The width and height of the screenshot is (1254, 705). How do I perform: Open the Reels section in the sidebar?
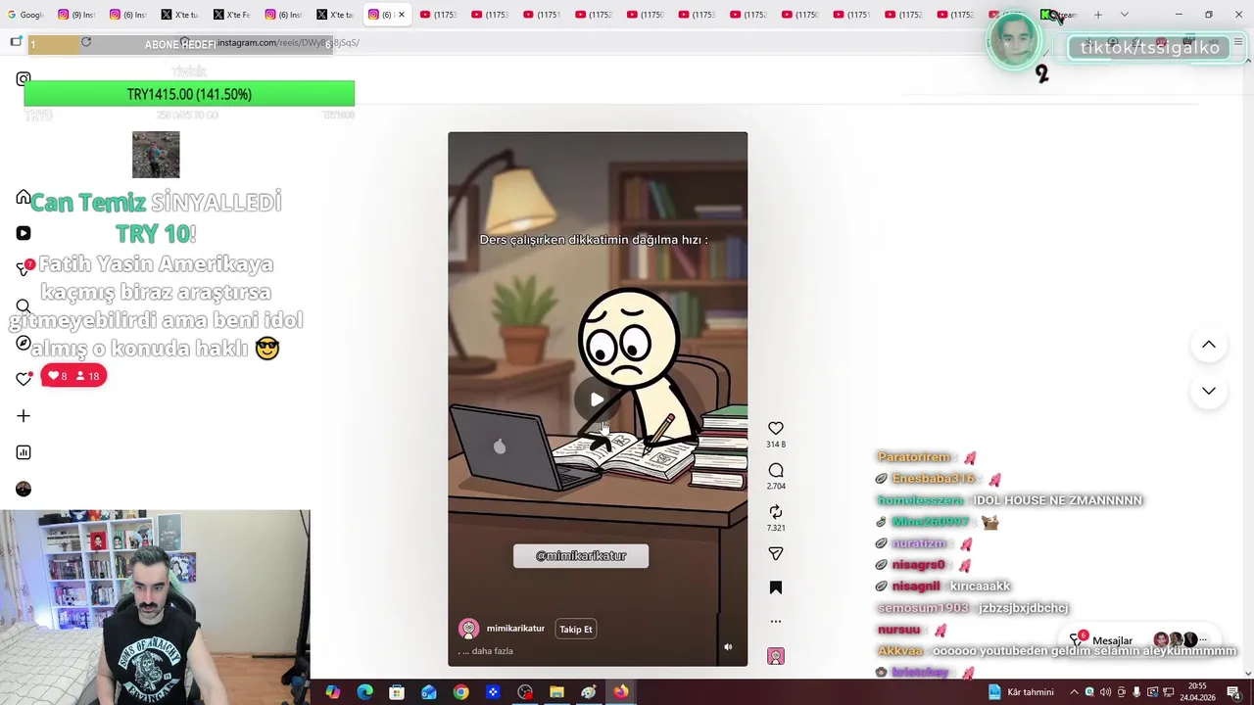[24, 233]
